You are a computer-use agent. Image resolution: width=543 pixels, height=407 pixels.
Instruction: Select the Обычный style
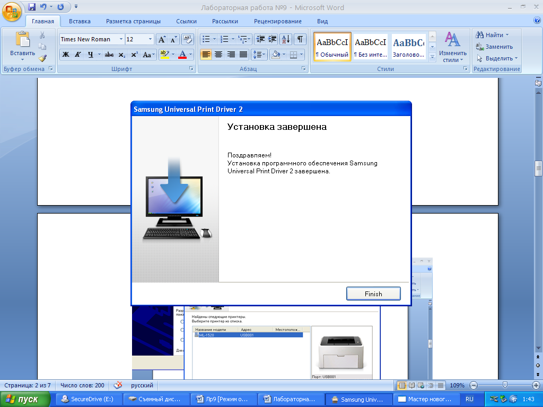tap(332, 47)
